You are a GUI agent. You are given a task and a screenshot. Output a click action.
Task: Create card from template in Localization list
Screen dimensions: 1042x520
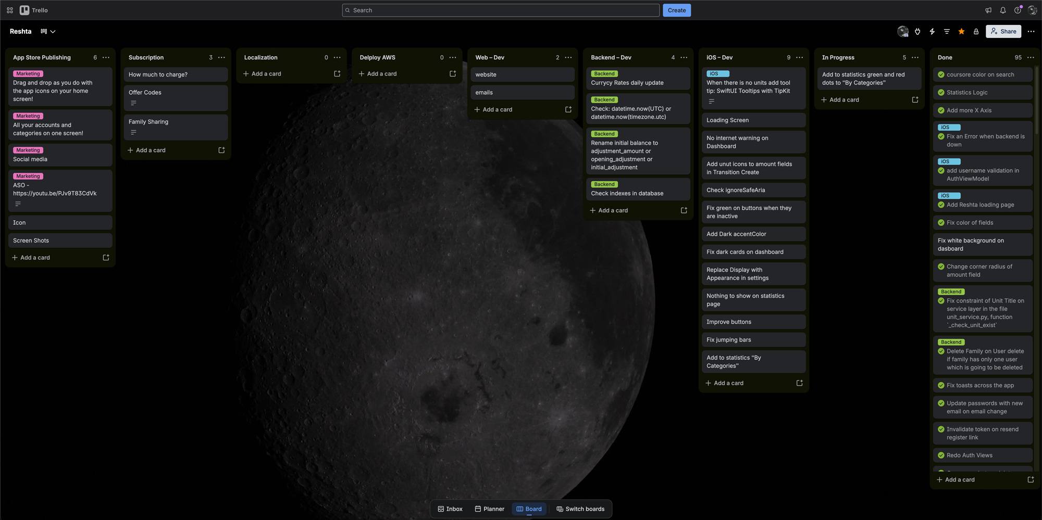click(x=337, y=74)
